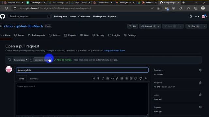Toggle italic formatting in comment toolbar

coord(103,79)
